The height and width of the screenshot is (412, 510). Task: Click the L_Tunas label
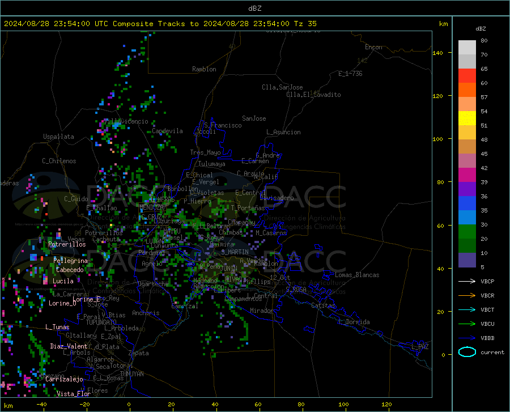click(x=57, y=327)
